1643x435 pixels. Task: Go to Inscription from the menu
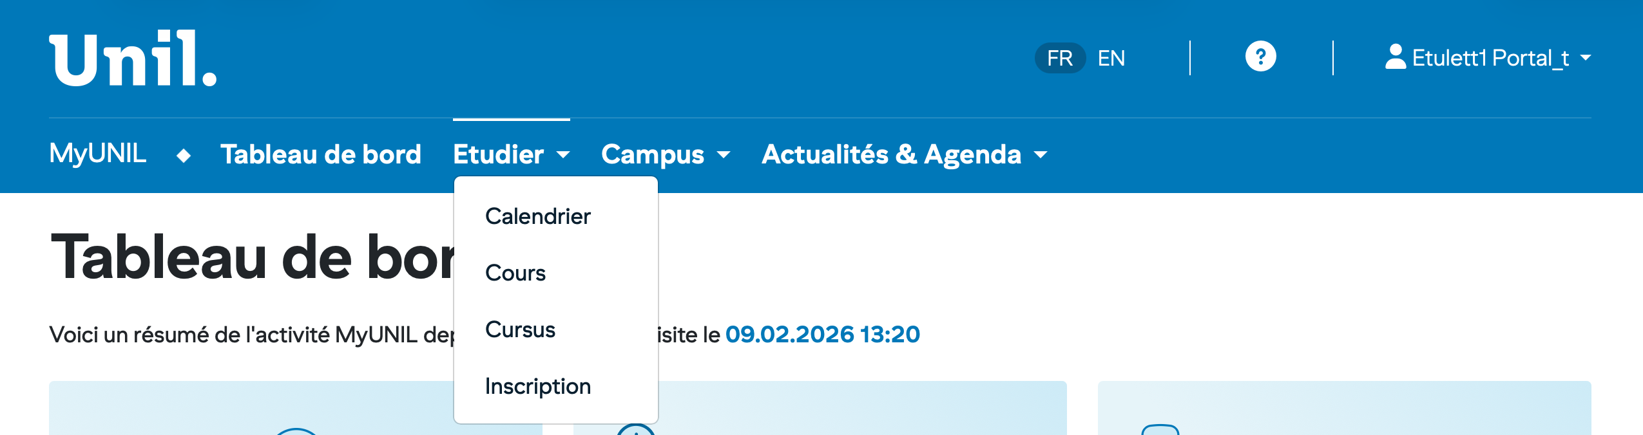pos(537,386)
